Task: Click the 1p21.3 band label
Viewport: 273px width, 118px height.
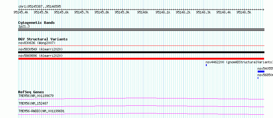Action: 24,27
